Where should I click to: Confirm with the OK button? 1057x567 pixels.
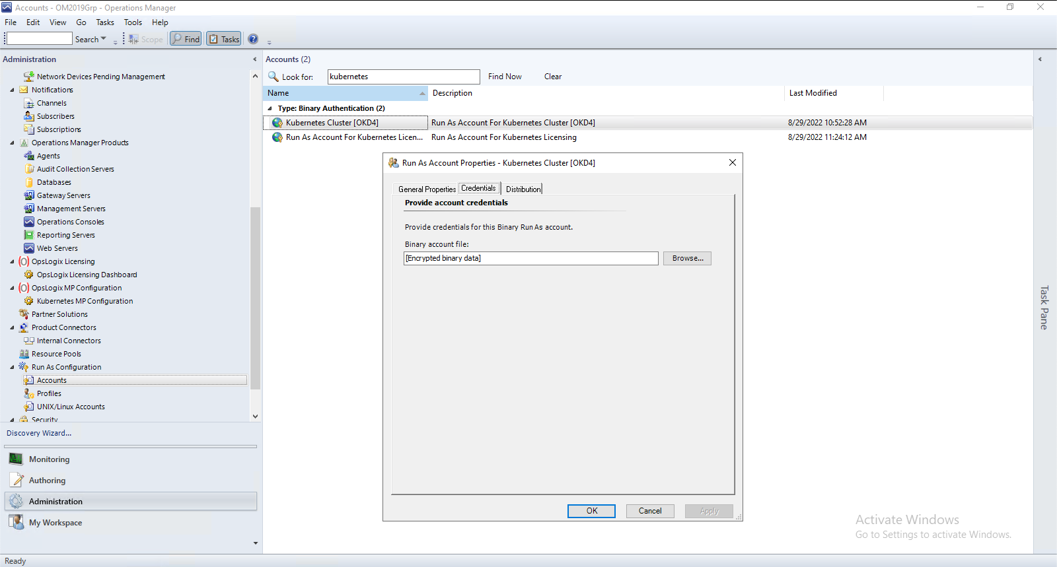point(592,511)
